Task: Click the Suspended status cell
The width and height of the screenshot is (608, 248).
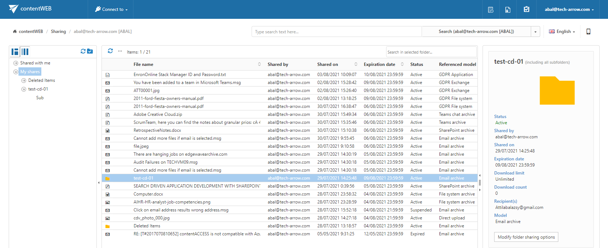Action: [x=421, y=210]
